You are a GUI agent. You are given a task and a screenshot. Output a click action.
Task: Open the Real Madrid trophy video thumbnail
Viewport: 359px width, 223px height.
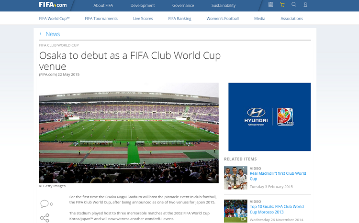[x=236, y=178]
